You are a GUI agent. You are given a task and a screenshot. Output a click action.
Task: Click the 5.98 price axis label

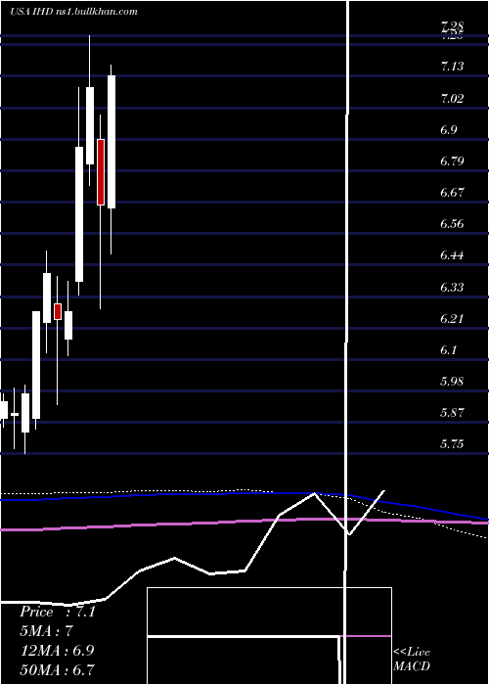click(x=452, y=382)
